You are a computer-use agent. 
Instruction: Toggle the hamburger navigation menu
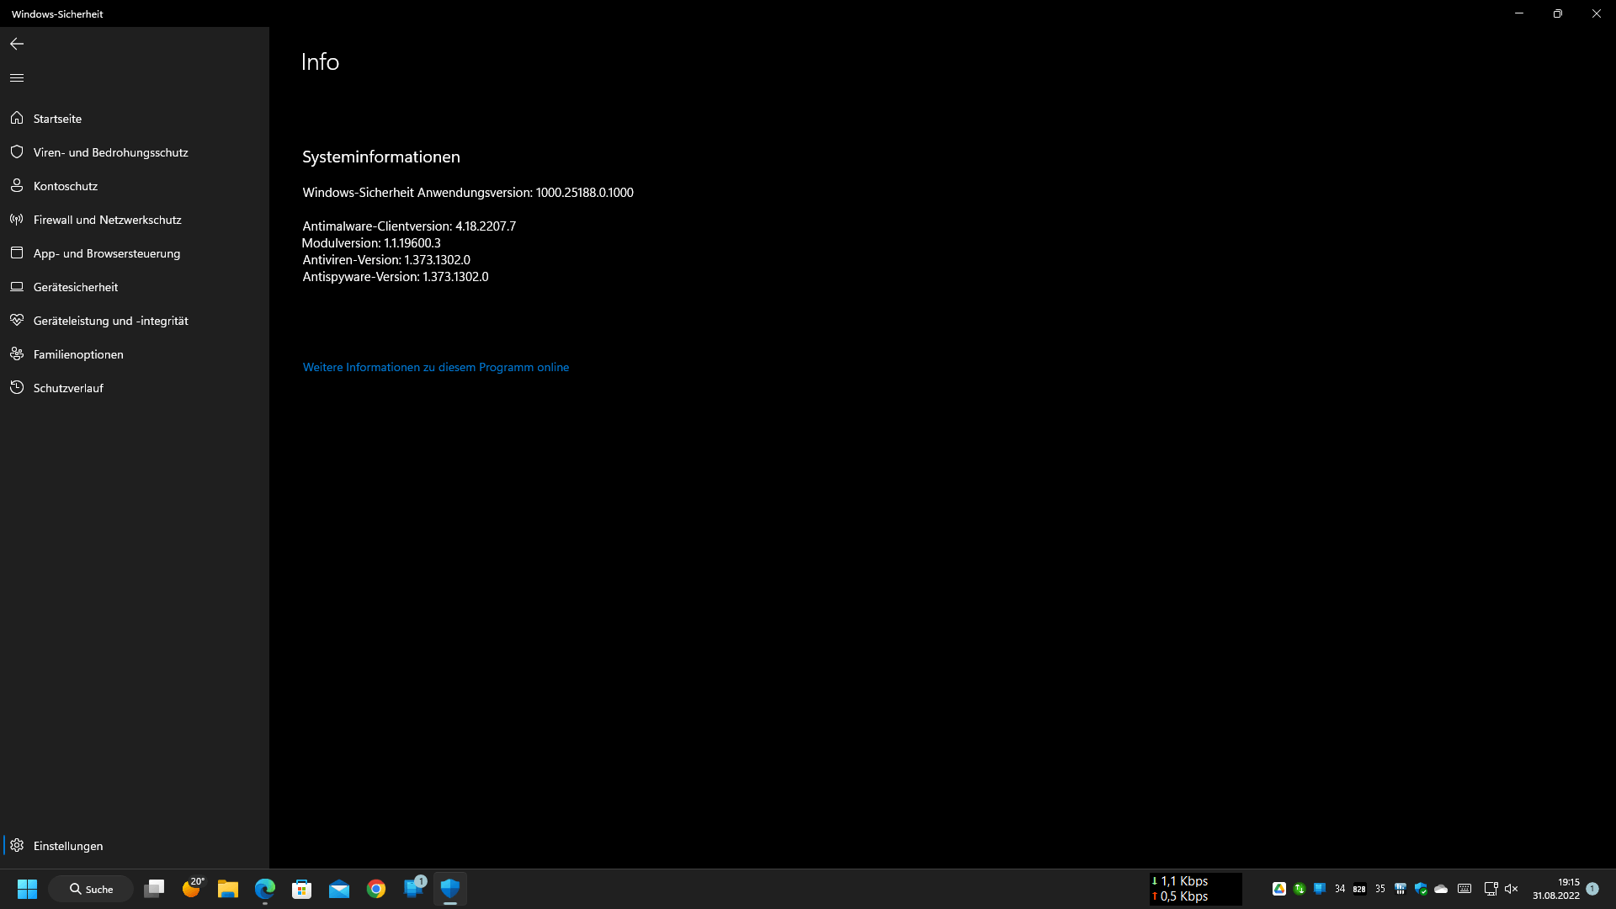pos(17,77)
